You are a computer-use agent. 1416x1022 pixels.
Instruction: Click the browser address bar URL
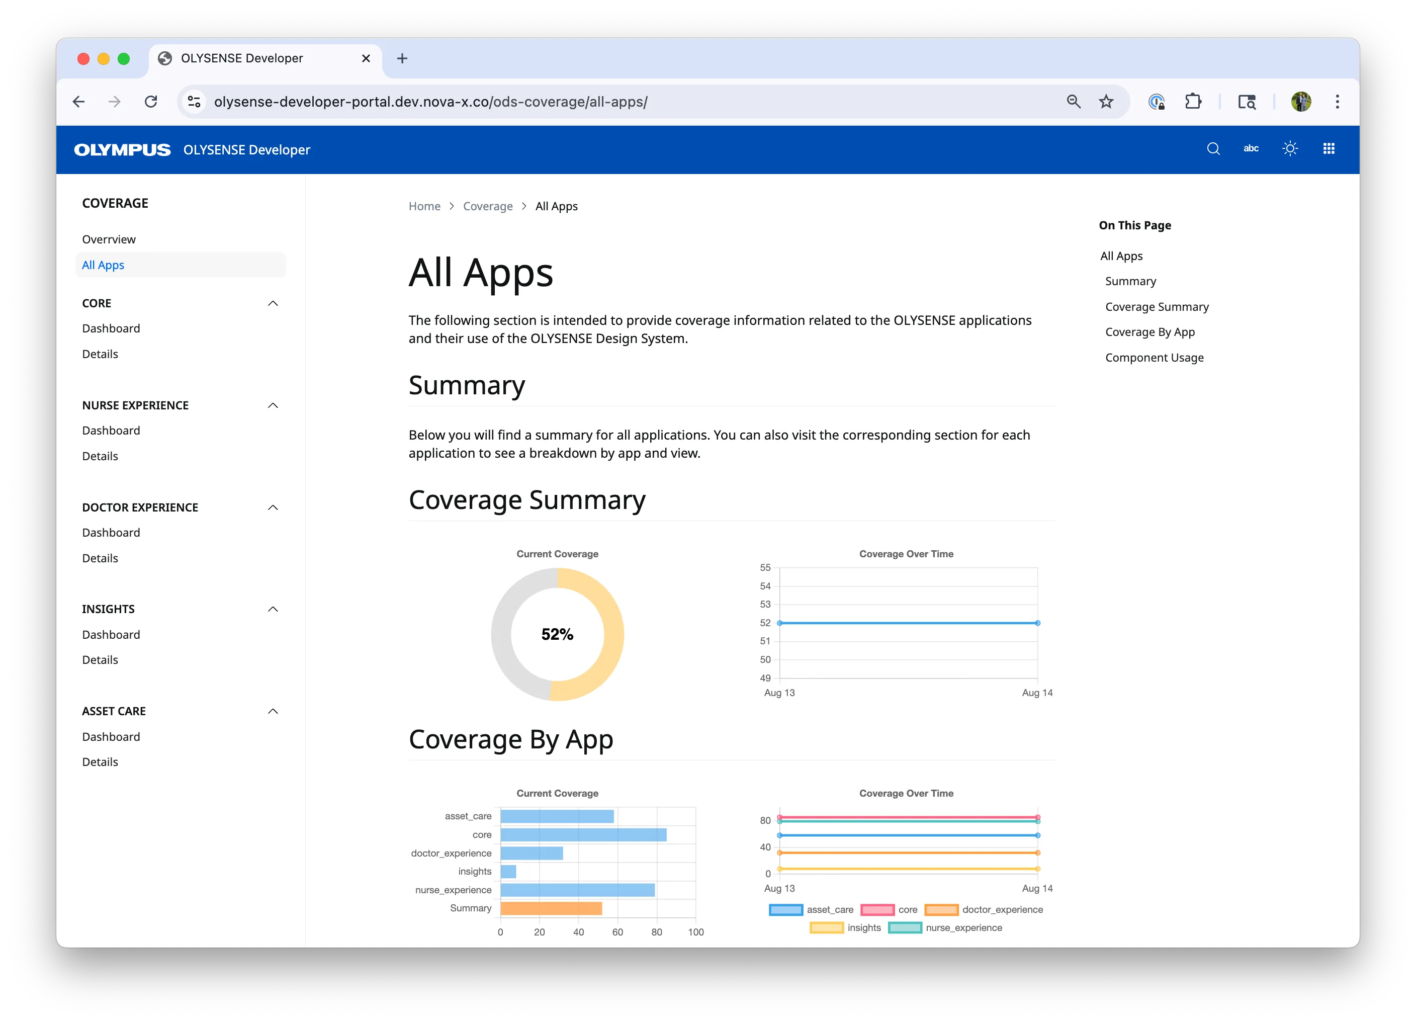click(x=431, y=101)
